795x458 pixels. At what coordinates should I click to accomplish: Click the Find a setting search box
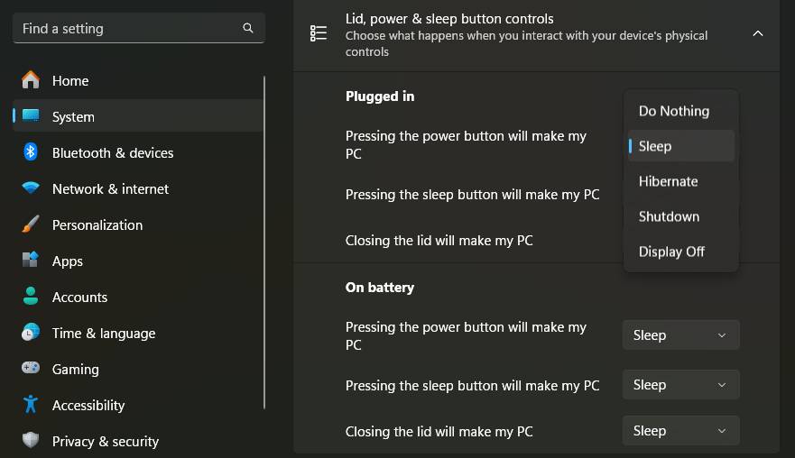point(138,28)
